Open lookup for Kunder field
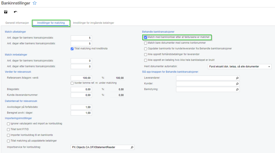 [237, 84]
